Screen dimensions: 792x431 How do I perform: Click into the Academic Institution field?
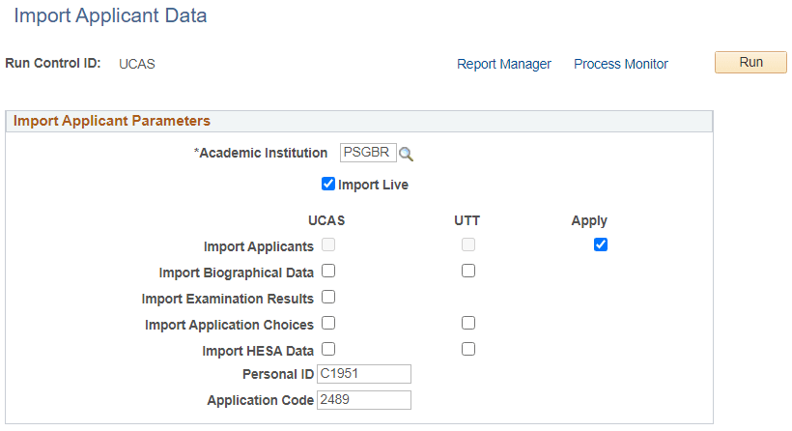coord(367,153)
